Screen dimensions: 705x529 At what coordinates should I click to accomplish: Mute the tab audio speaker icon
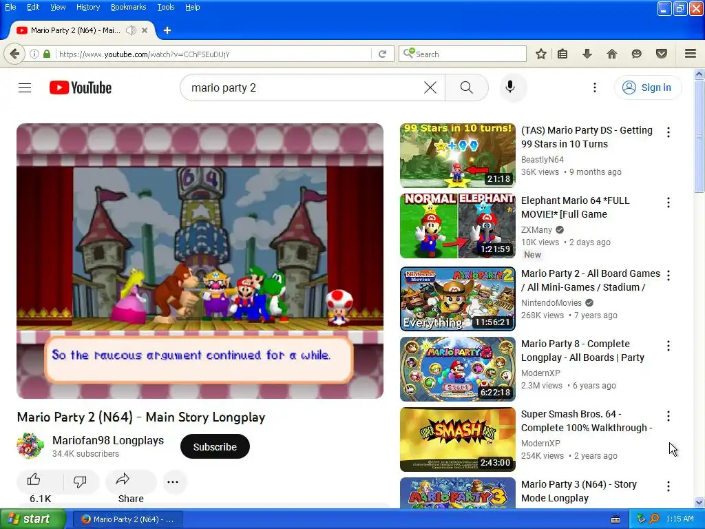131,30
